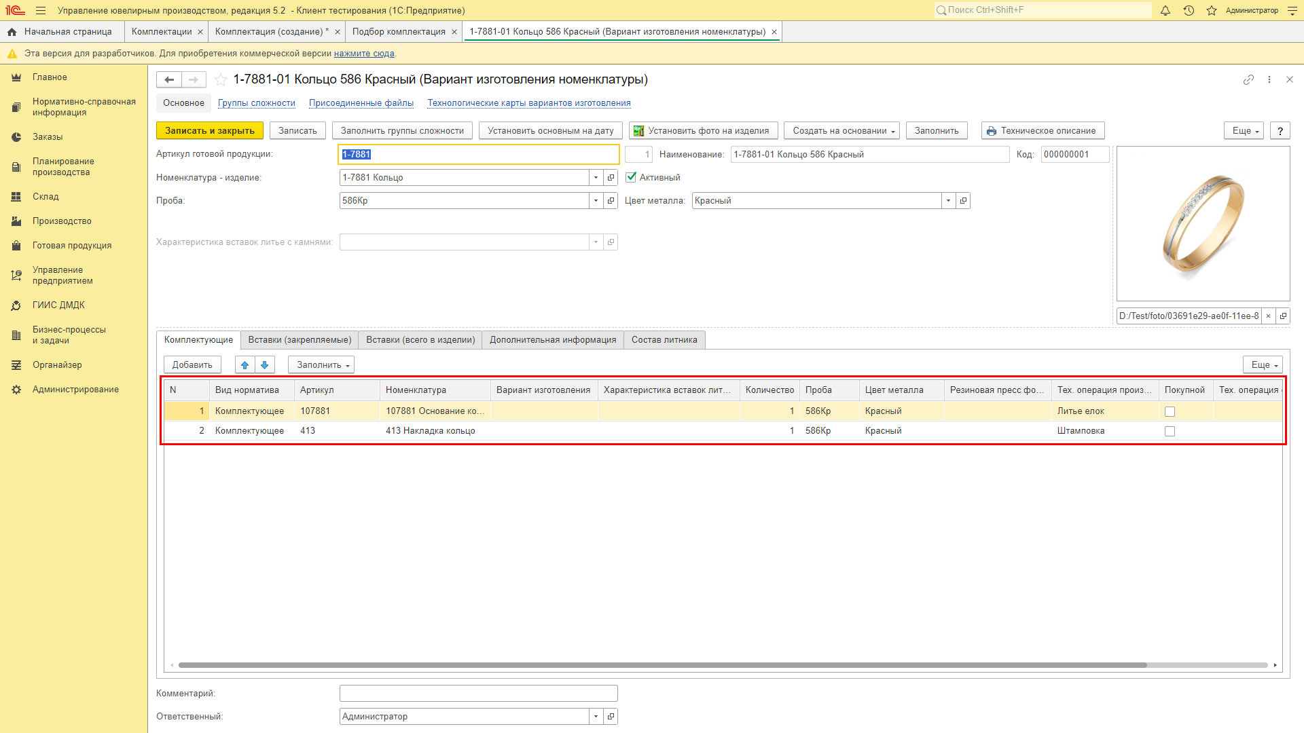Image resolution: width=1304 pixels, height=733 pixels.
Task: Click Записать и закрыть button
Action: tap(210, 131)
